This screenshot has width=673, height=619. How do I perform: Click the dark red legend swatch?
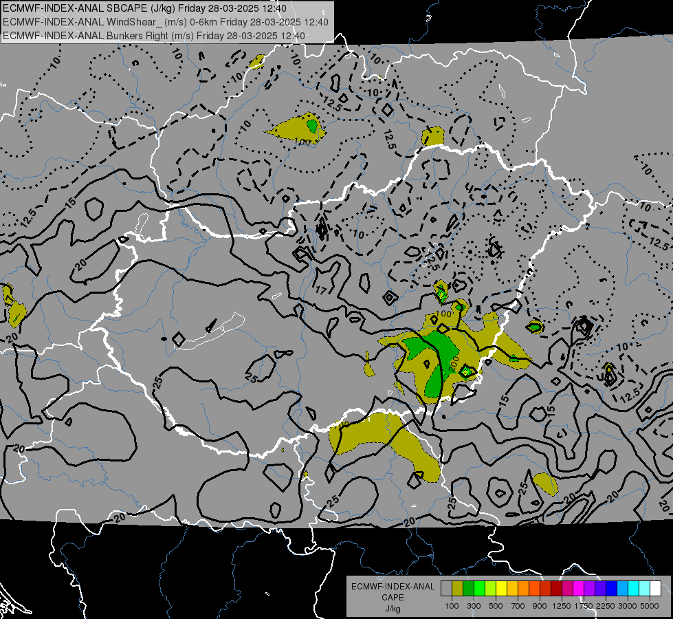556,588
